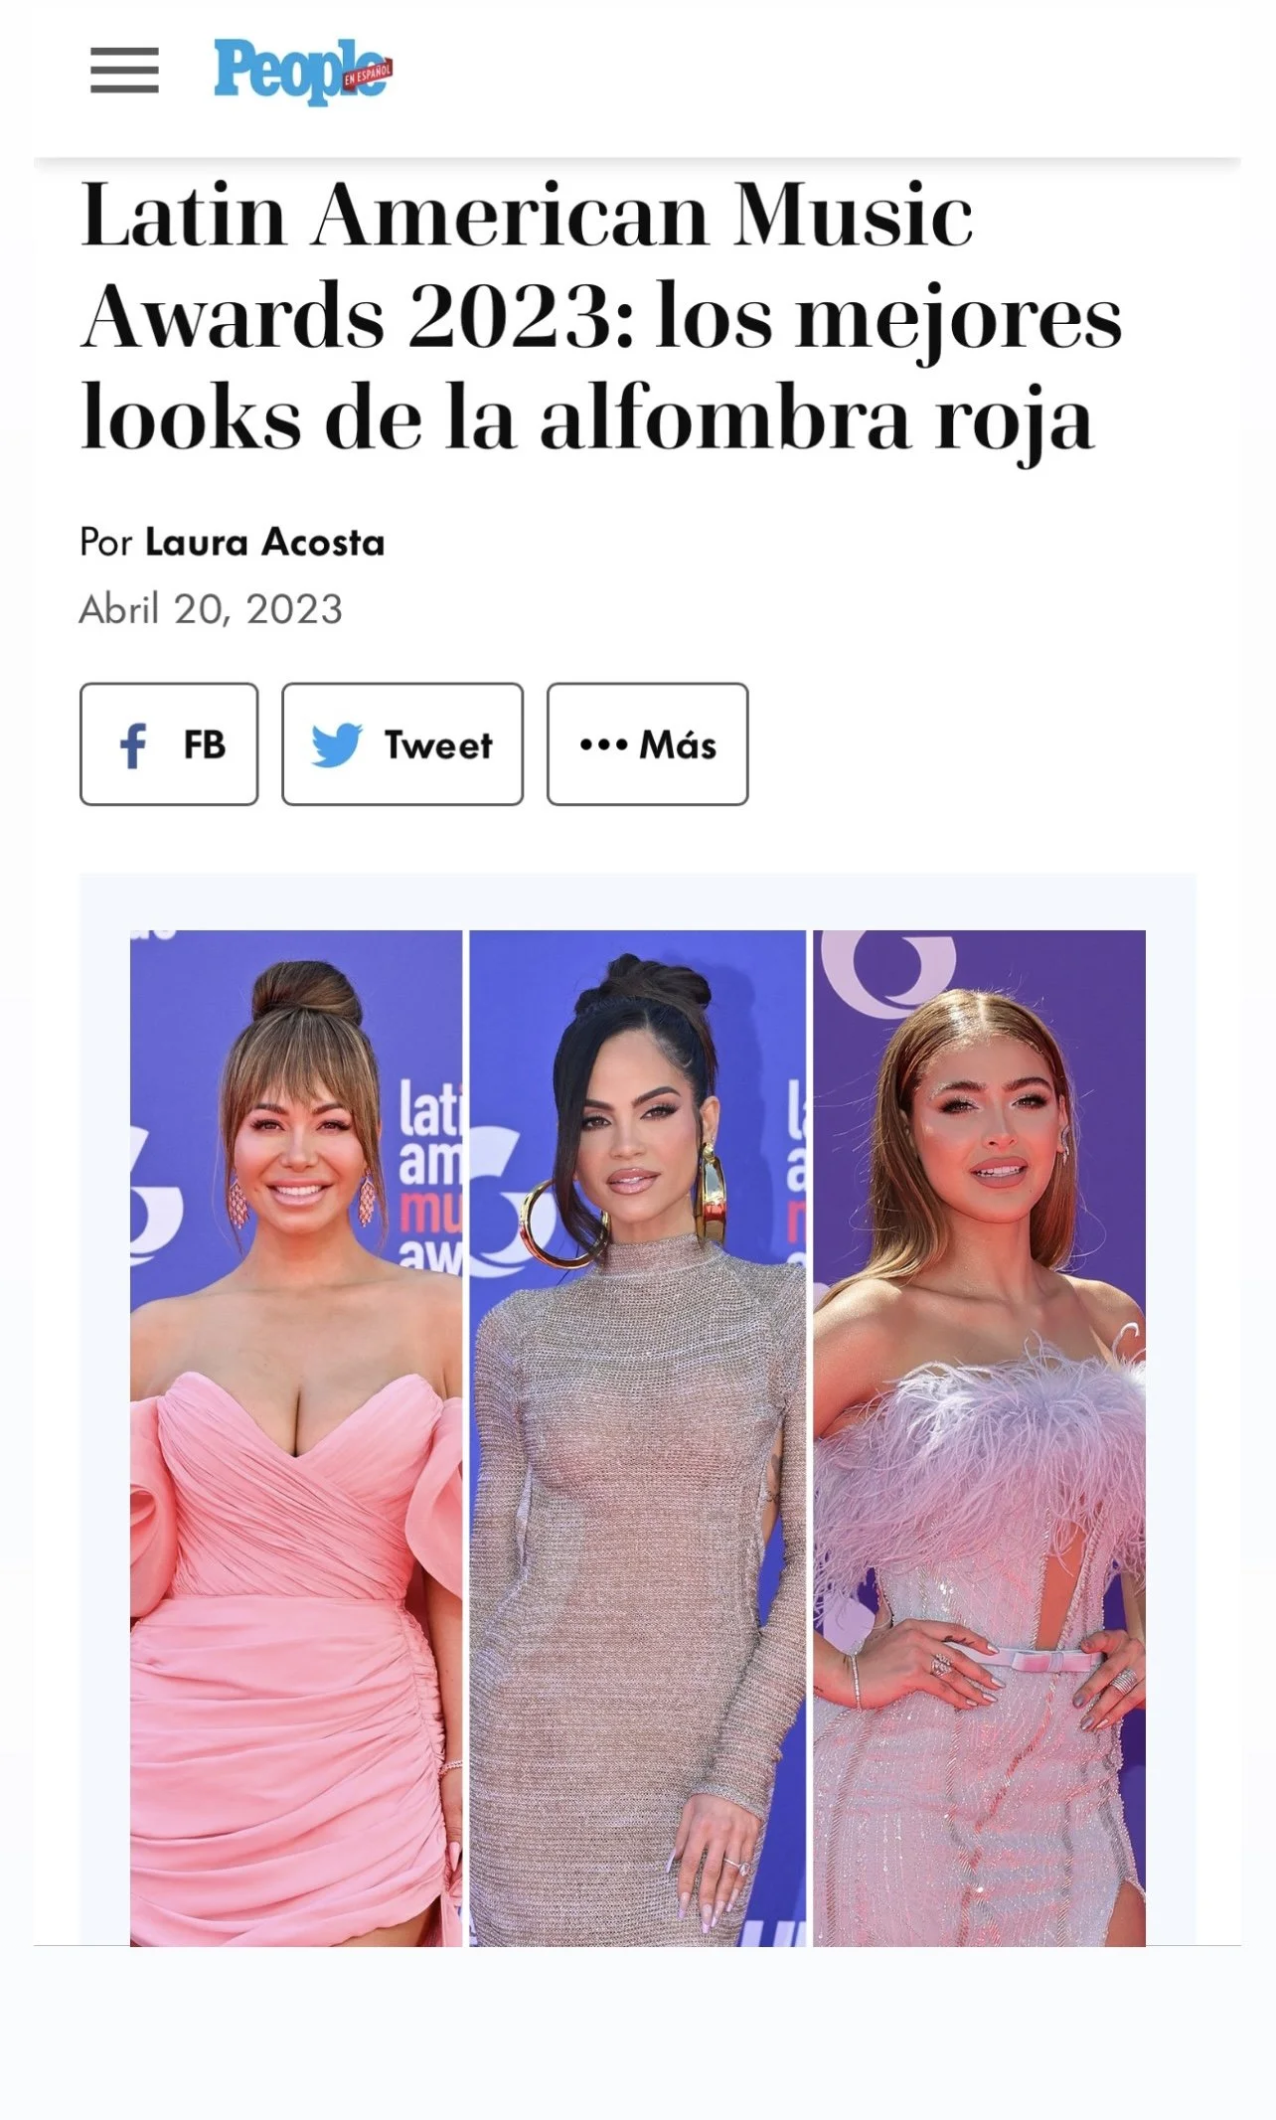Screen dimensions: 1276x2120
Task: Click the Abril 20, 2023 publication date
Action: (211, 609)
